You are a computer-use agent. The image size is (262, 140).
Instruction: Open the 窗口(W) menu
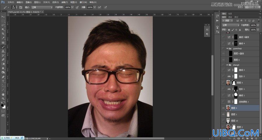coord(83,2)
